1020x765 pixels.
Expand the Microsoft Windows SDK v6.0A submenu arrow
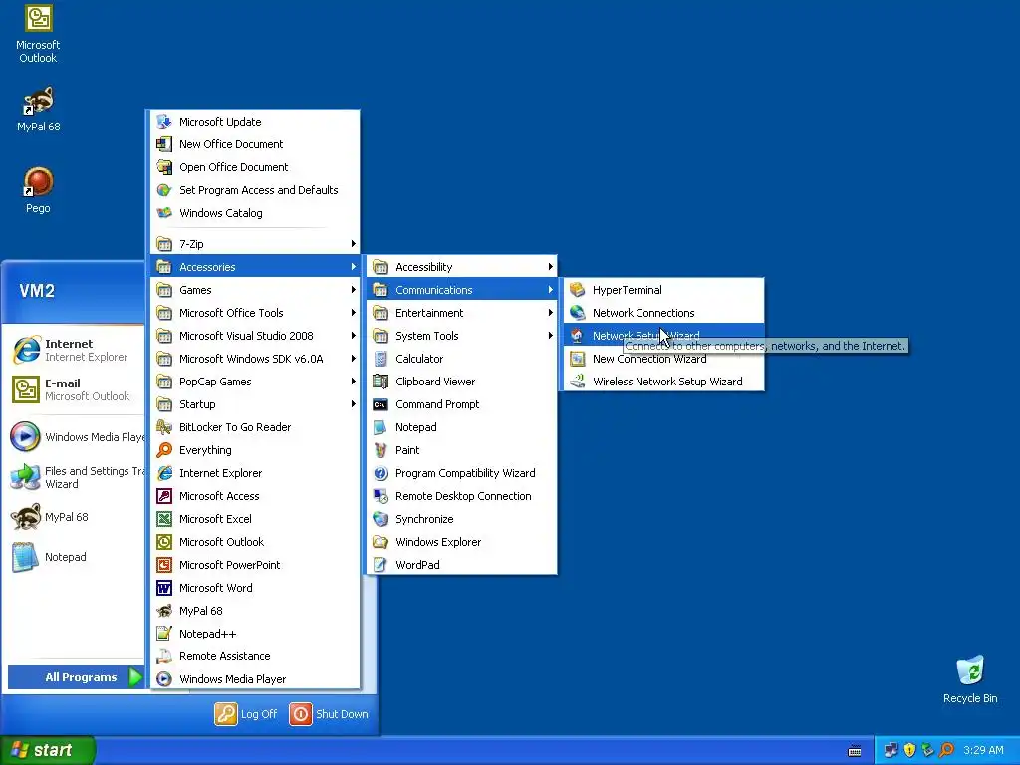coord(353,359)
